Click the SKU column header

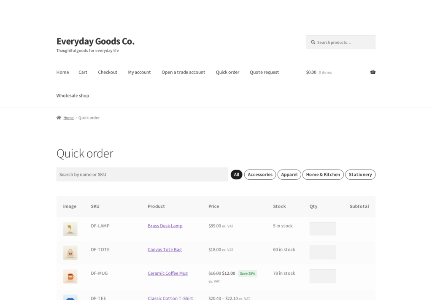point(95,206)
